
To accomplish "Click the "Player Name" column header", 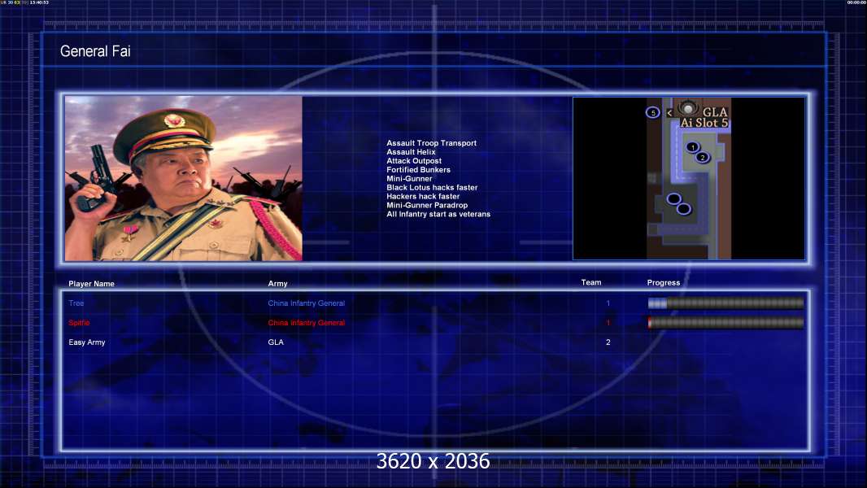I will point(91,284).
